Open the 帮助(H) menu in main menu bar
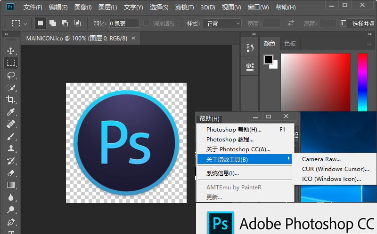Screen dimensions: 377x234 [286, 8]
